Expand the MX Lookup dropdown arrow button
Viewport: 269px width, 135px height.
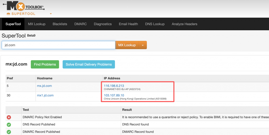click(x=143, y=45)
